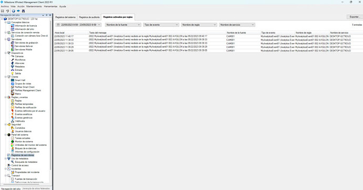Click the Cometidos roles icon
Viewport: 363px width, 190px height.
tap(13, 128)
